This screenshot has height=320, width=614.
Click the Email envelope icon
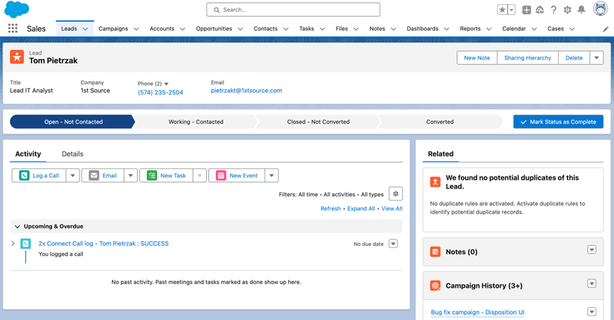(x=94, y=176)
